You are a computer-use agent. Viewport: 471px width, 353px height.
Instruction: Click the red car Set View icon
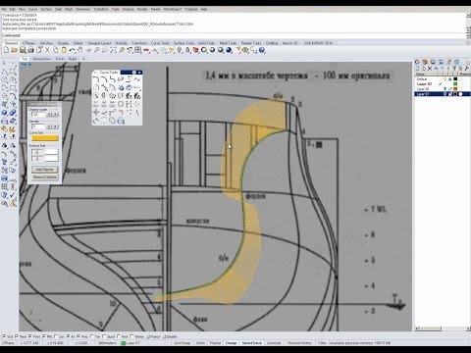click(x=146, y=50)
